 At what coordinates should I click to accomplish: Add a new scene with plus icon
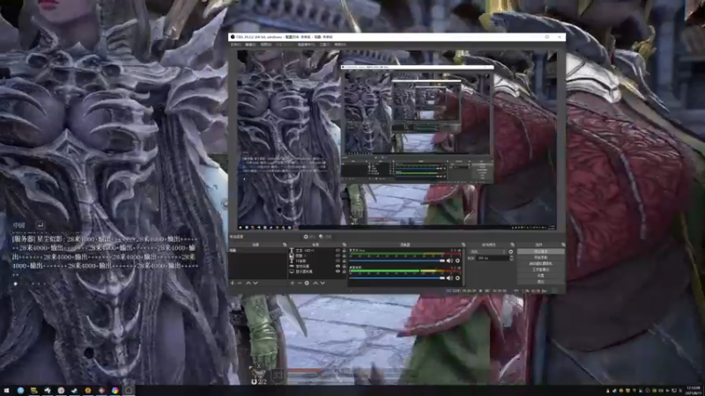pos(232,283)
